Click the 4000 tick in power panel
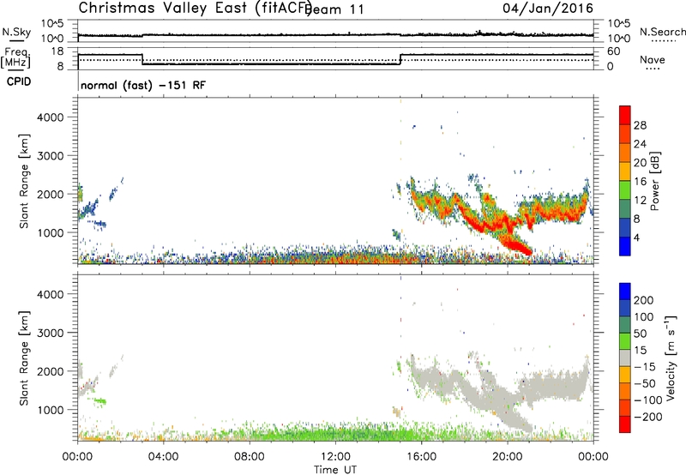The width and height of the screenshot is (686, 475). point(51,117)
